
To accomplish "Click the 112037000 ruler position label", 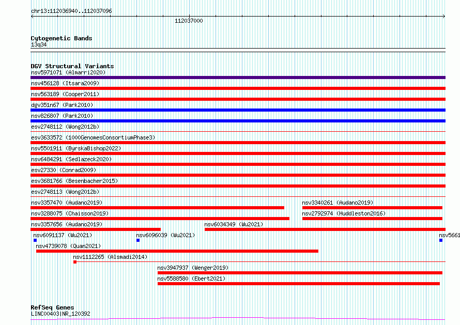I will pyautogui.click(x=189, y=21).
